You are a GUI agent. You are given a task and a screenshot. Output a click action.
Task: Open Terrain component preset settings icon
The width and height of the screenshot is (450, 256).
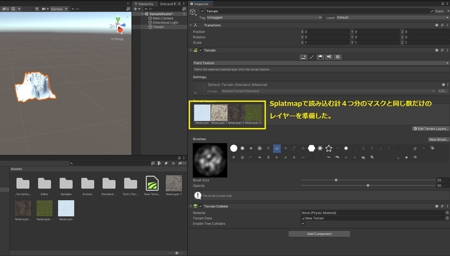(442, 50)
